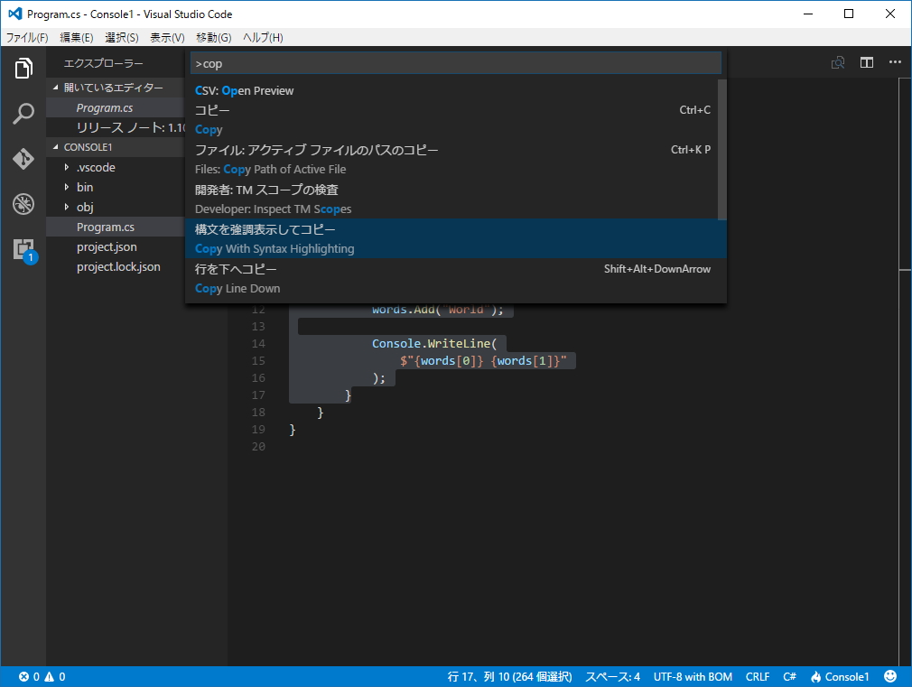Click line number 19 in gutter
Screen dimensions: 912x687
(x=258, y=430)
